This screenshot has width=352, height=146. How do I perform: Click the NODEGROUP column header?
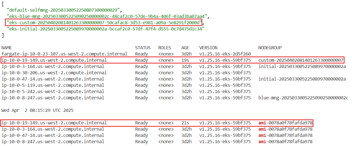point(270,48)
